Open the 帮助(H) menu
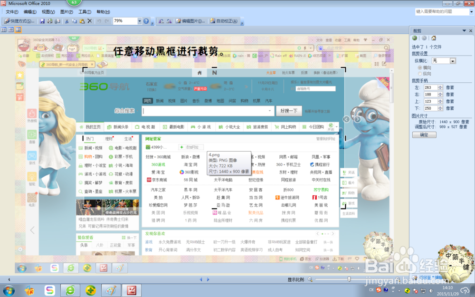This screenshot has height=297, width=475. click(x=103, y=12)
